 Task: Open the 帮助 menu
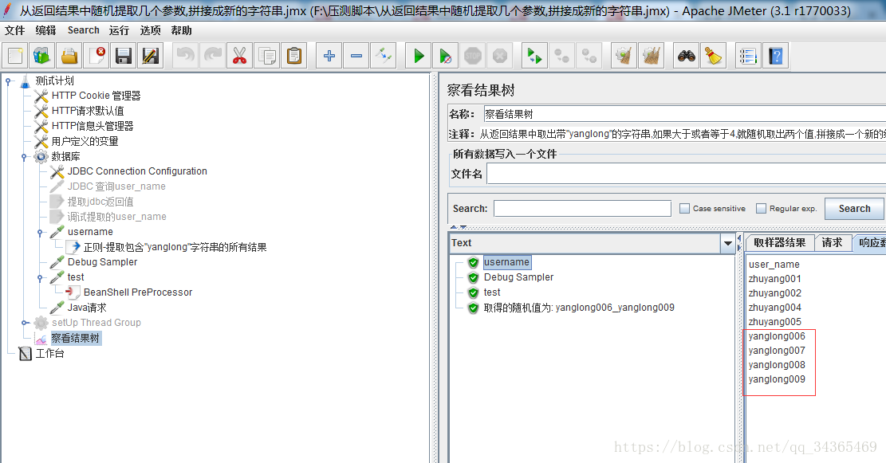point(181,30)
